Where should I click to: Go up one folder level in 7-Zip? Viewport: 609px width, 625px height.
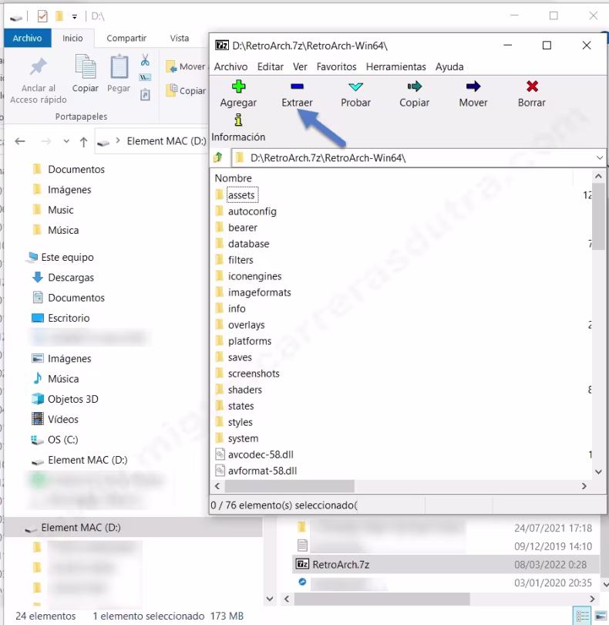tap(218, 157)
